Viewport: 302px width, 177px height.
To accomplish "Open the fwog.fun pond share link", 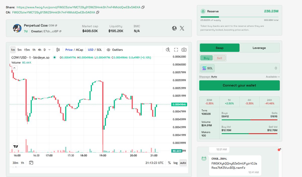I will (78, 7).
